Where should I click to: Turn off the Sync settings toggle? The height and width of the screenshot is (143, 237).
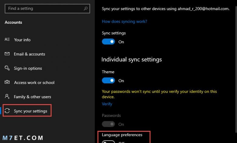[x=108, y=42]
